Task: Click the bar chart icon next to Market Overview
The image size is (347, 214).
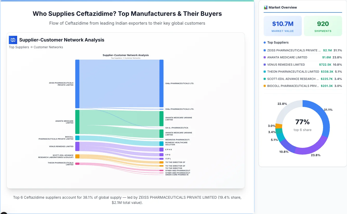Action: 265,8
